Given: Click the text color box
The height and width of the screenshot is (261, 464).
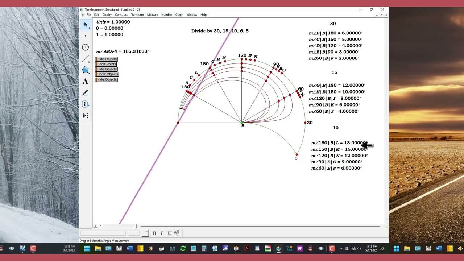Looking at the screenshot, I should [145, 233].
